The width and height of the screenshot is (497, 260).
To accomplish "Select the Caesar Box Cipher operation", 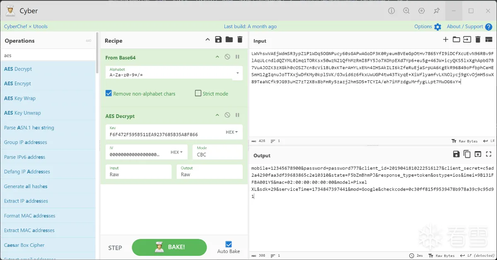I will (48, 245).
